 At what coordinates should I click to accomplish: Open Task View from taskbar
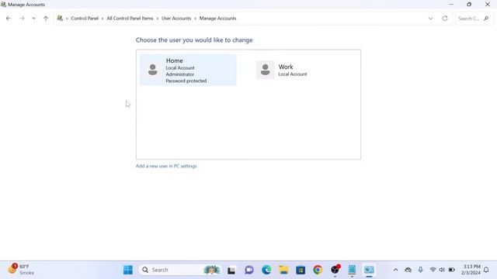pos(231,270)
